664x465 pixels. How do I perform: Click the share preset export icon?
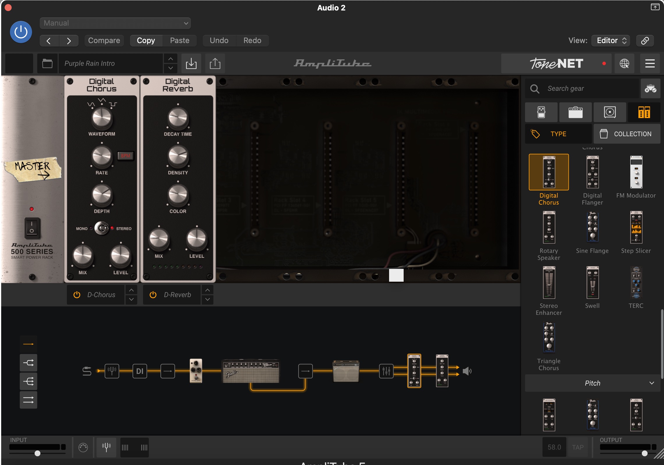215,63
